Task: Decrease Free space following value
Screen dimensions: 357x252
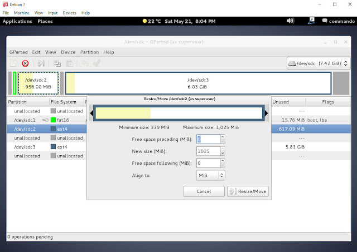Action: [223, 165]
